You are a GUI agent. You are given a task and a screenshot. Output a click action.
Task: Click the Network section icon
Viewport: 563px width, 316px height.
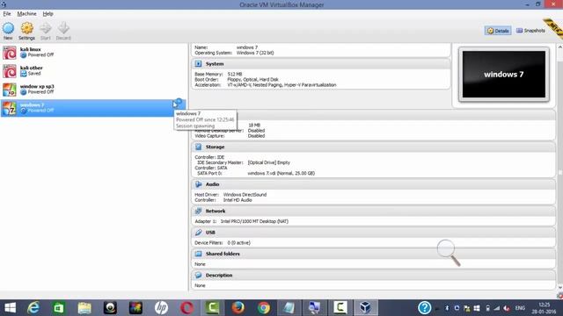pyautogui.click(x=198, y=211)
